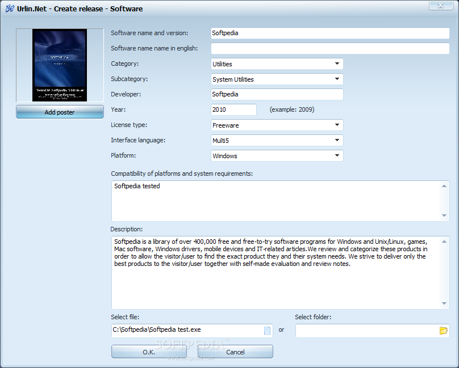Close the Create release dialog
The width and height of the screenshot is (459, 368).
pyautogui.click(x=441, y=5)
